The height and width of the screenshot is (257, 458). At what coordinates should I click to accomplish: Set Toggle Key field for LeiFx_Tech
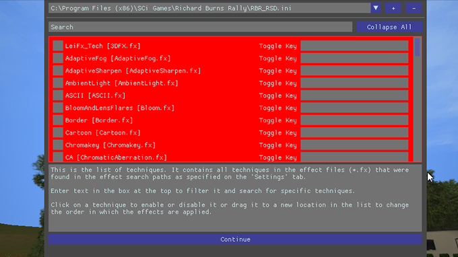(354, 46)
